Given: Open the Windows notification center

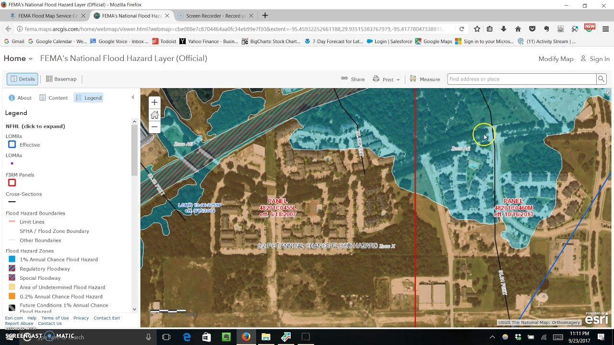Looking at the screenshot, I should point(601,337).
